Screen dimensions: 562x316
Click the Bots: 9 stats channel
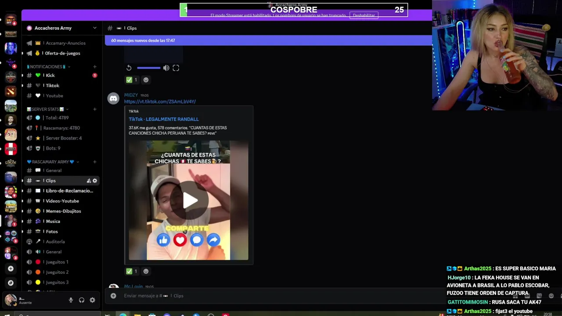pyautogui.click(x=61, y=148)
